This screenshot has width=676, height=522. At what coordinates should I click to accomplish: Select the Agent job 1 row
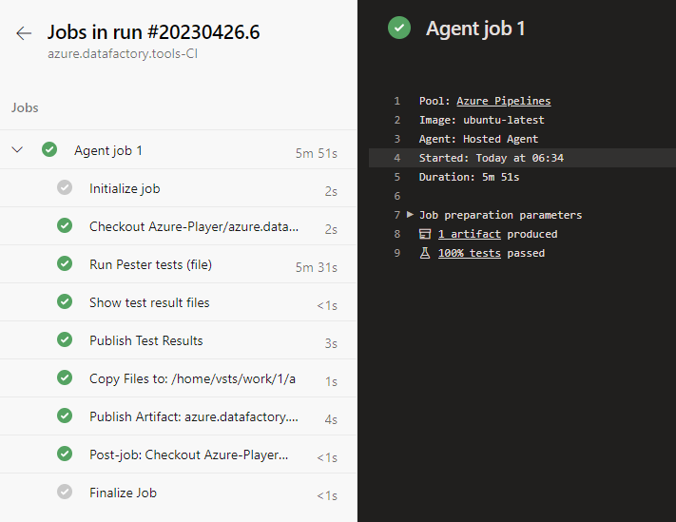click(179, 150)
